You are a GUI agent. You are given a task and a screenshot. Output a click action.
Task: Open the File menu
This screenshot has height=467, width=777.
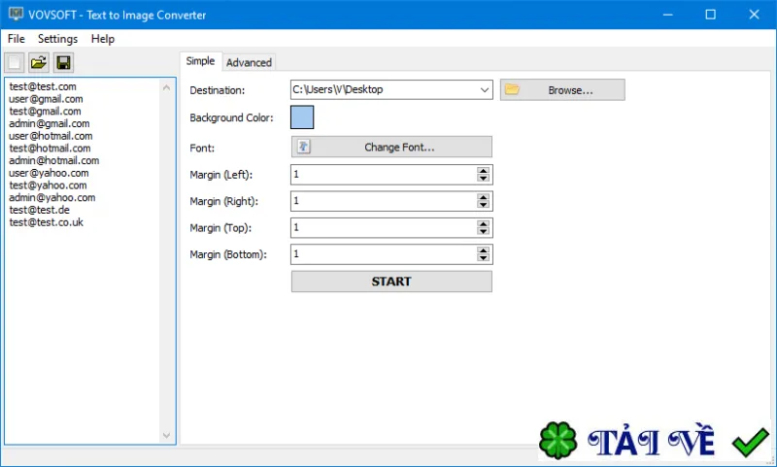(17, 39)
